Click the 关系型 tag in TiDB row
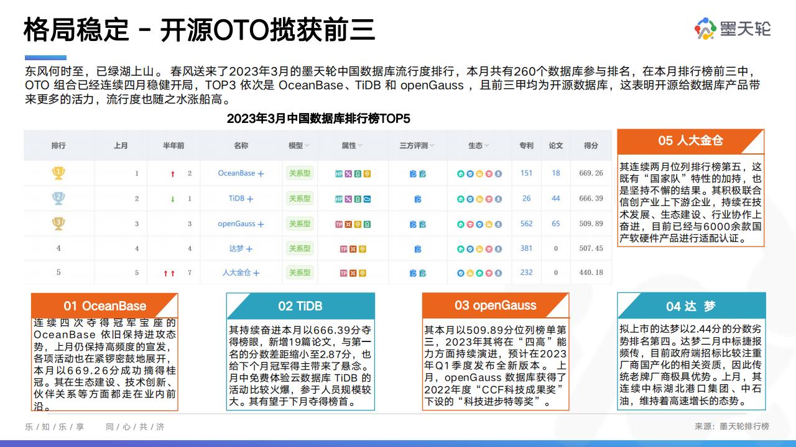This screenshot has height=447, width=796. coord(299,199)
